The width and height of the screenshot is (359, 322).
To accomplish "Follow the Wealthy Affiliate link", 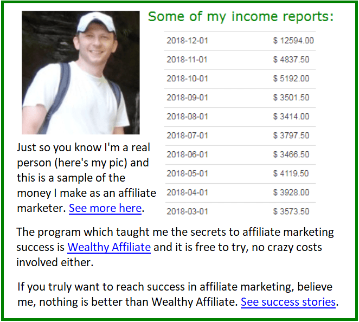I will click(109, 247).
